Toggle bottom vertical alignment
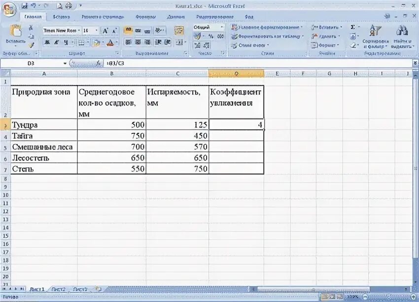 pos(147,30)
